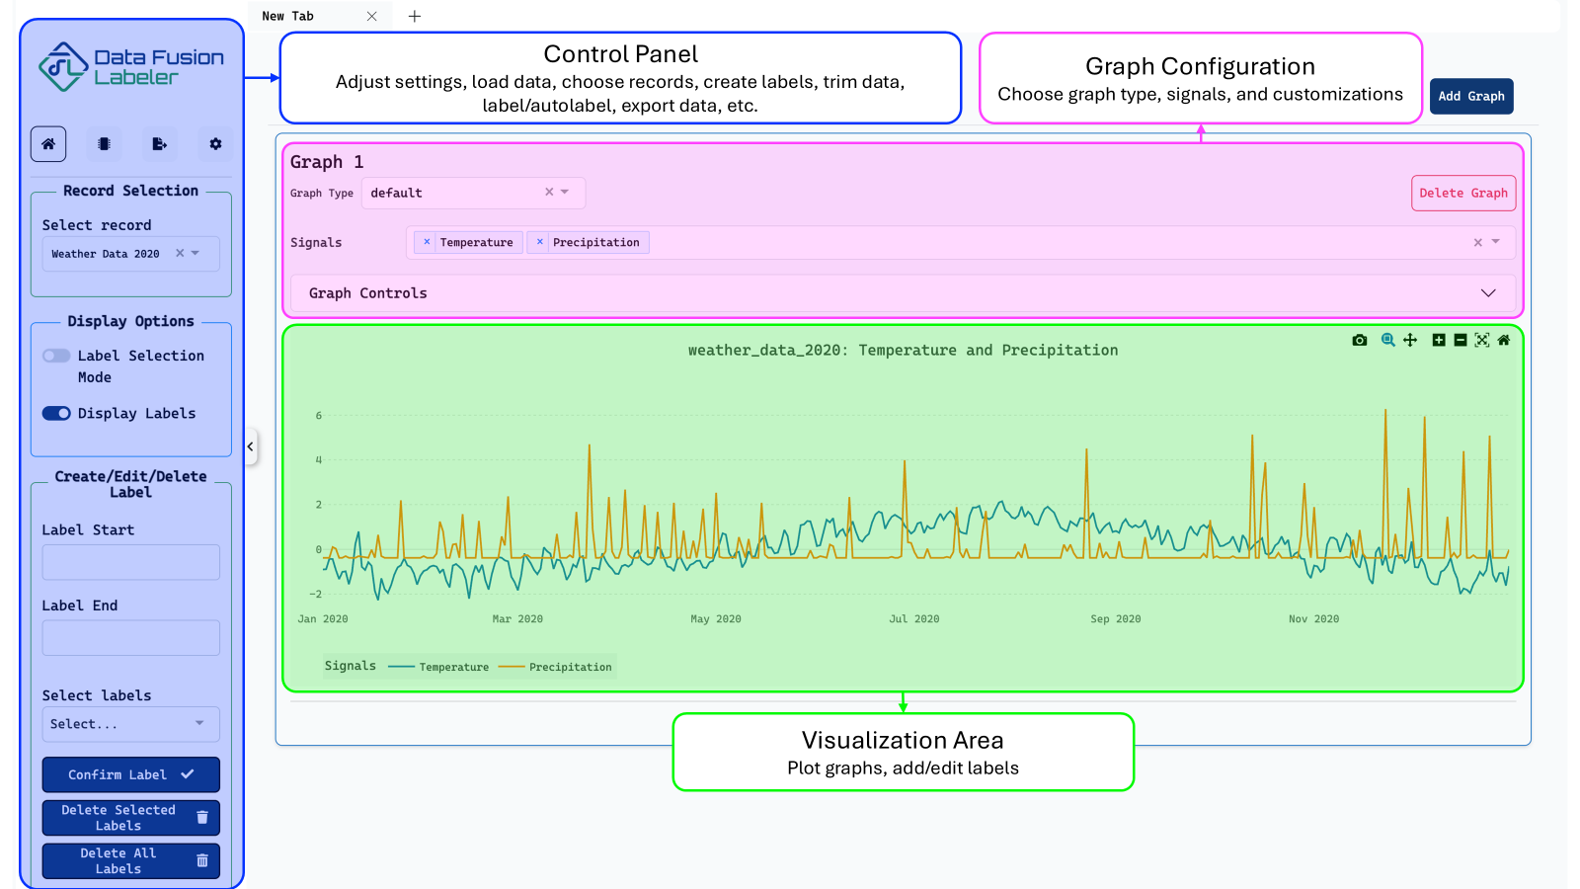Autoscale the plot axes
1580x889 pixels.
coord(1482,340)
